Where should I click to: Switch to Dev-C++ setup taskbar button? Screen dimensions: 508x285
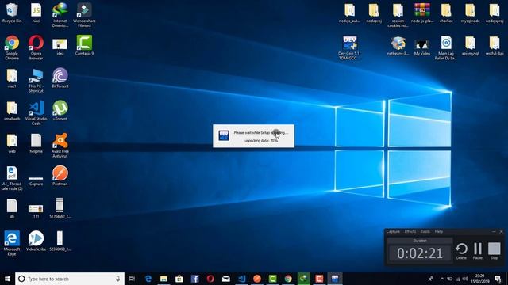[x=335, y=279]
